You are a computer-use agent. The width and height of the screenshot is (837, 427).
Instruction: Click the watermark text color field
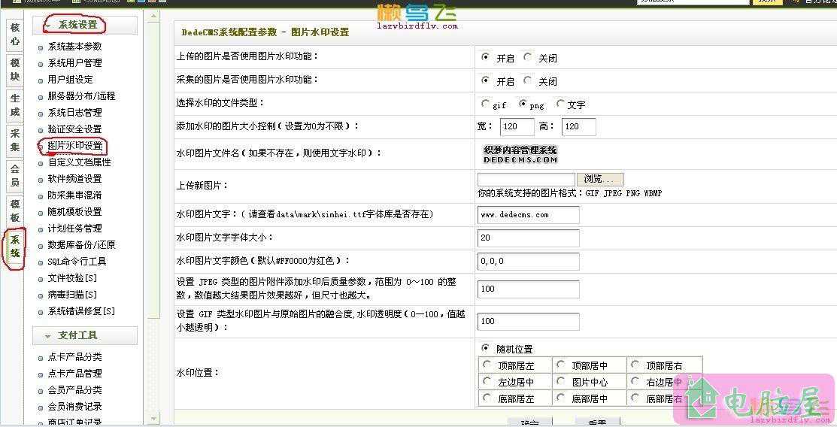pos(529,262)
